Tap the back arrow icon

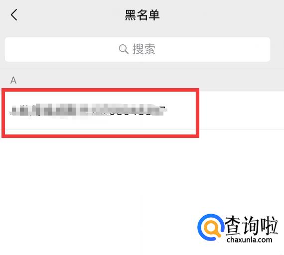pyautogui.click(x=14, y=14)
